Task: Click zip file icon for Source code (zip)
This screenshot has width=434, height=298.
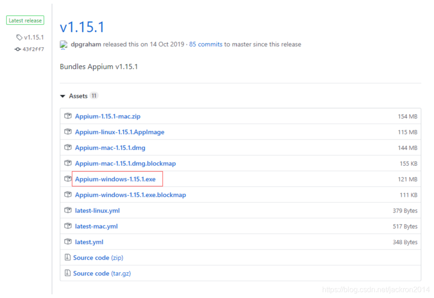Action: tap(67, 257)
